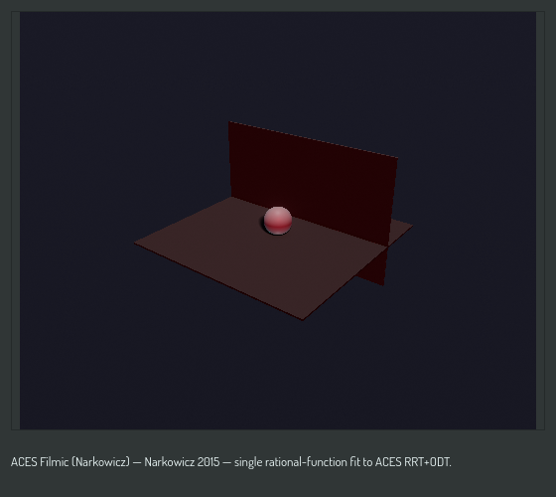Viewport: 556px width, 497px height.
Task: Click the 'ACES Filmic (Narkowicz)' caption text
Action: point(70,462)
